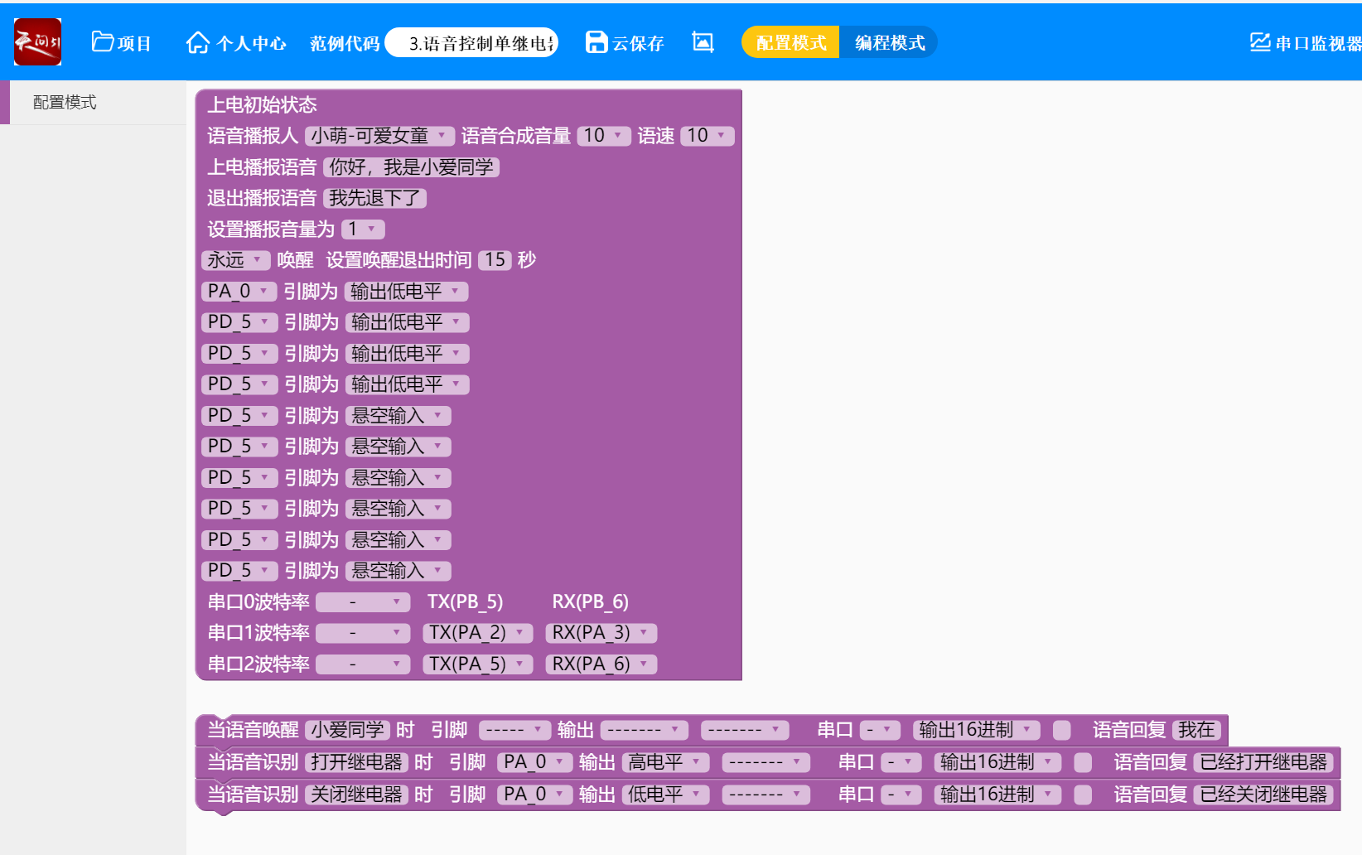The height and width of the screenshot is (855, 1362).
Task: Switch to 配置模式 in top bar
Action: (790, 42)
